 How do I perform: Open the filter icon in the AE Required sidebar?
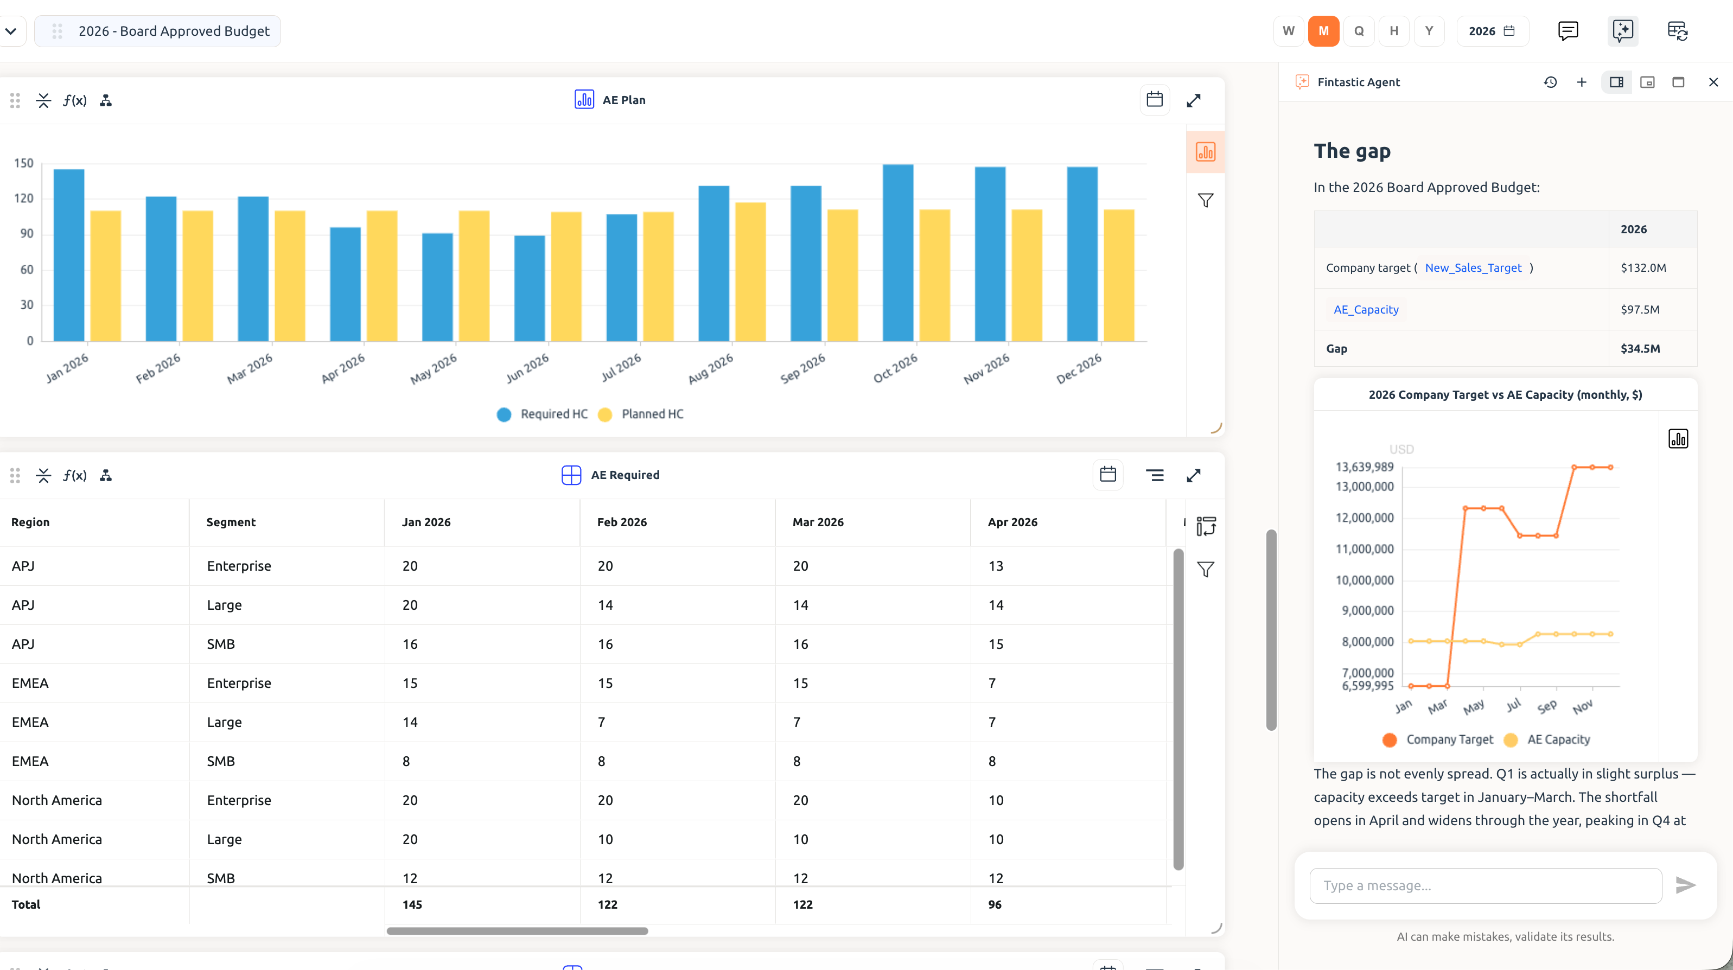[1205, 569]
